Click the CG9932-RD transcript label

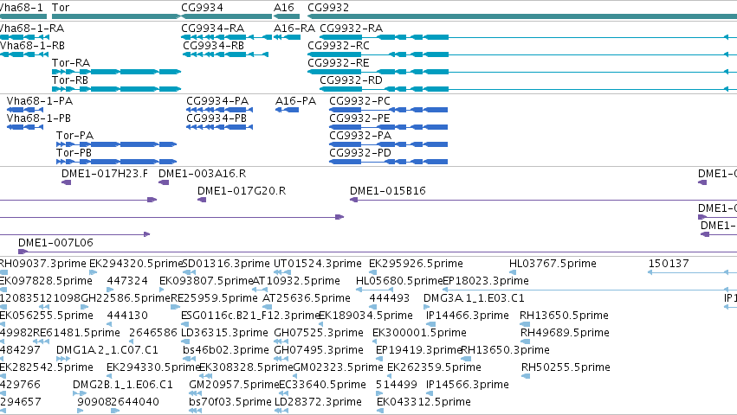pyautogui.click(x=351, y=80)
